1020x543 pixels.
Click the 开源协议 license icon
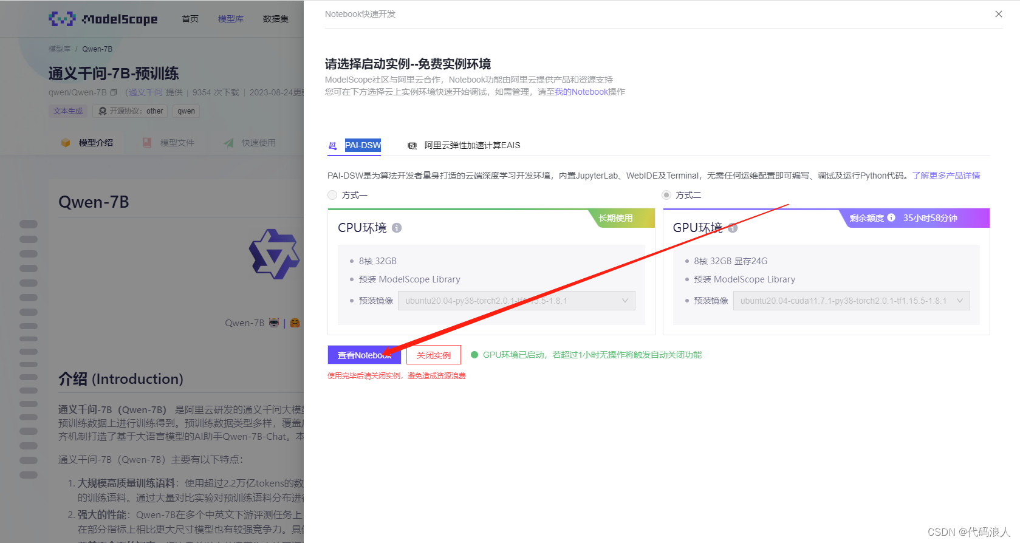[x=103, y=111]
